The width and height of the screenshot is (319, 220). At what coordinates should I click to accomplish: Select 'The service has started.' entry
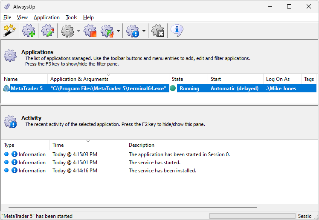point(154,163)
